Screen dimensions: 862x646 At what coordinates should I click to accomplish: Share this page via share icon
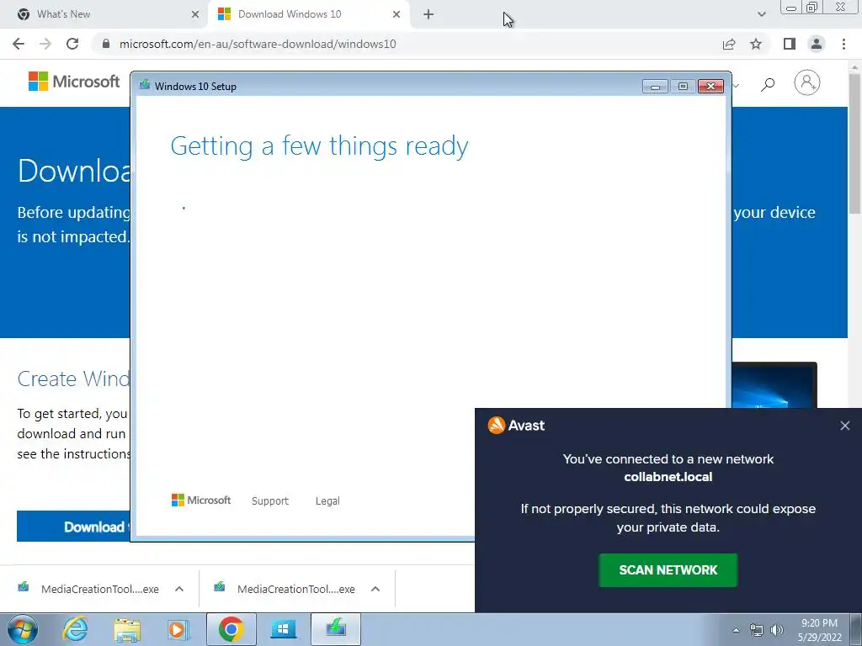pos(729,44)
